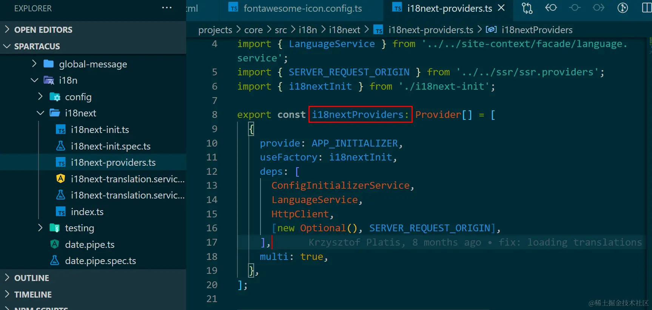Click the global-message folder icon
The width and height of the screenshot is (652, 310).
coord(49,64)
